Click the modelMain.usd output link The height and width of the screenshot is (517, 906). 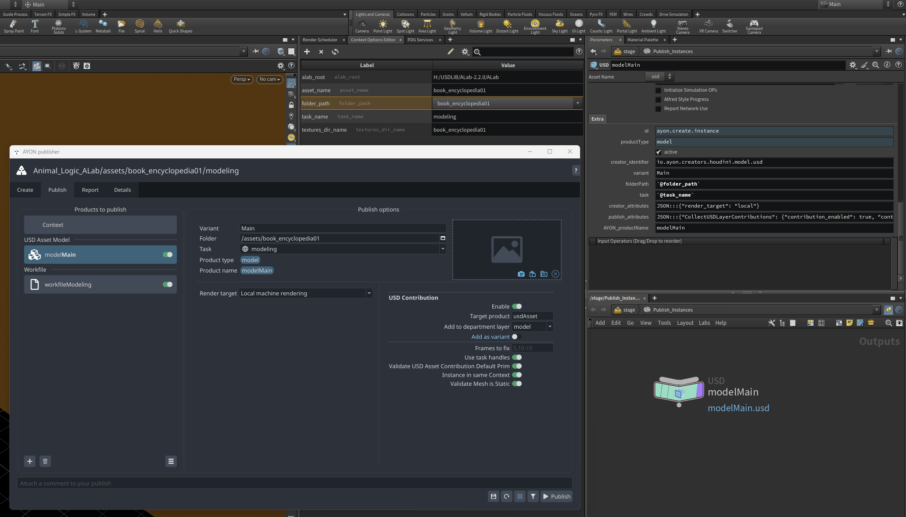point(738,408)
